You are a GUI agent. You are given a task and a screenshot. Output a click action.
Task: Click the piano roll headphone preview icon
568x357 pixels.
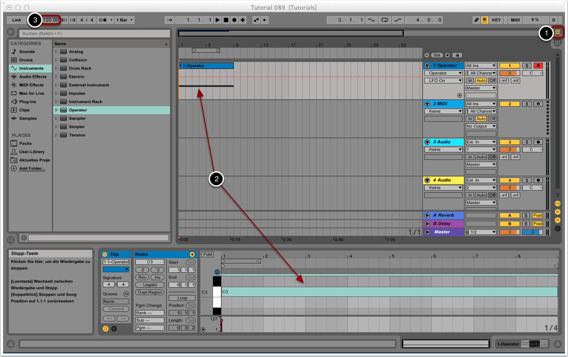point(217,272)
